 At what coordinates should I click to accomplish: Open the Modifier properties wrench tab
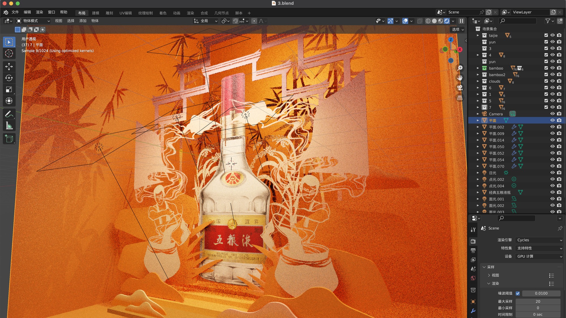pyautogui.click(x=473, y=311)
